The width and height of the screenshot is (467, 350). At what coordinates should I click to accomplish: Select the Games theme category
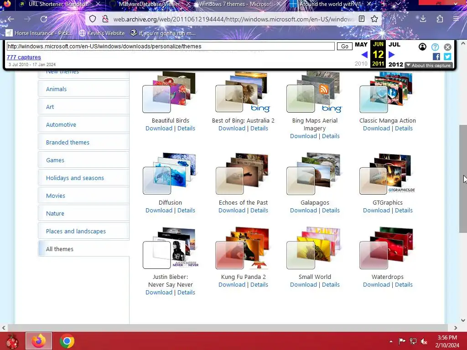(84, 160)
